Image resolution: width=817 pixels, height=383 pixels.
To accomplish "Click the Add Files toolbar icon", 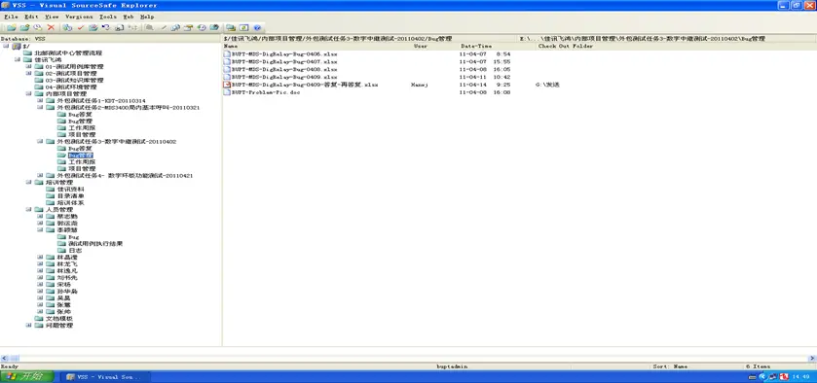I will 24,27.
